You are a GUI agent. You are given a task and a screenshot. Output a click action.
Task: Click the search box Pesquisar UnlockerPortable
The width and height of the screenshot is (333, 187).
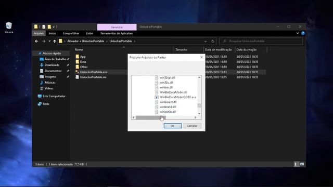[261, 41]
